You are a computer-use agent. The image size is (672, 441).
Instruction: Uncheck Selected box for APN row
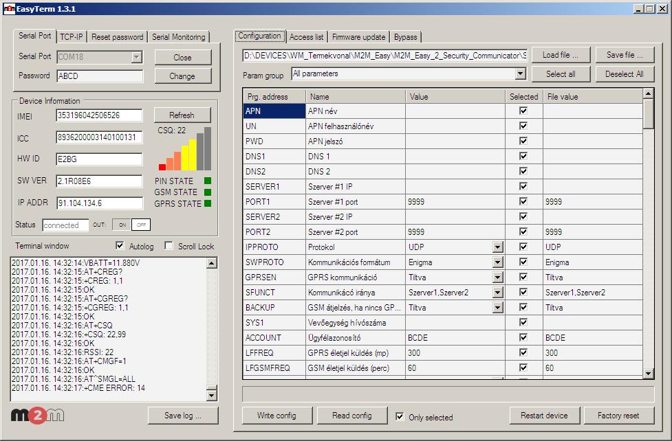tap(523, 111)
